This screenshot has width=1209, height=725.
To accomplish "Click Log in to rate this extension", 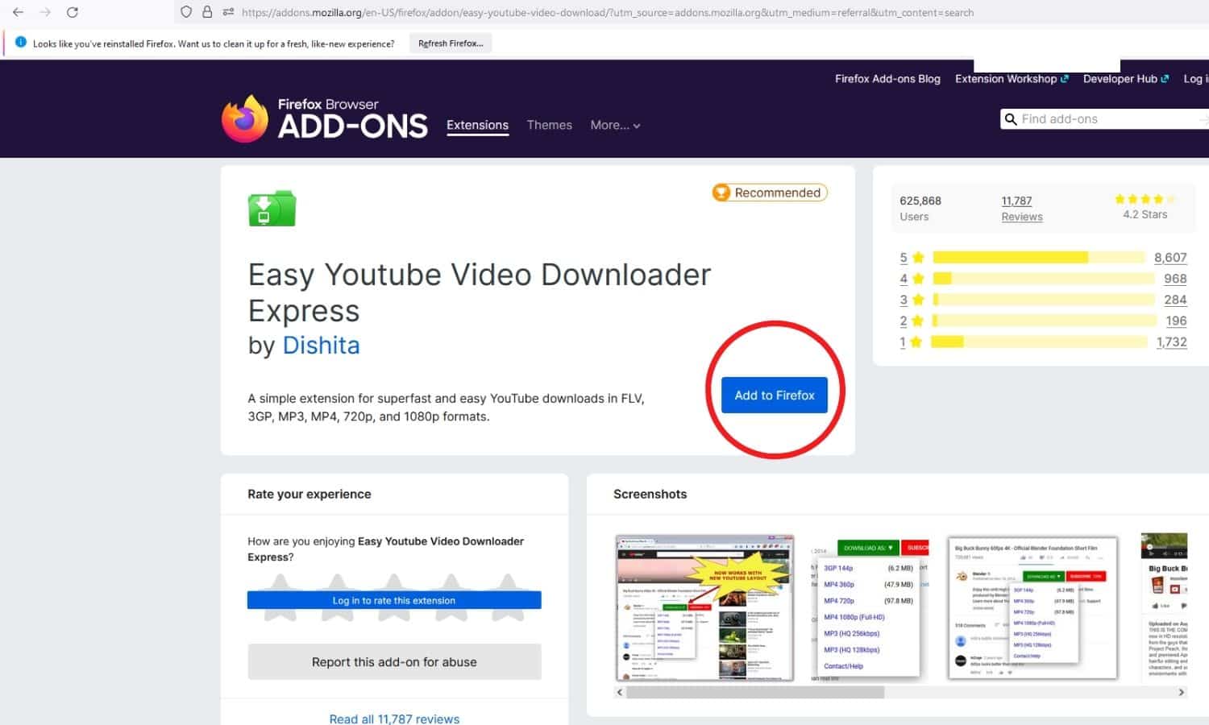I will pos(394,601).
